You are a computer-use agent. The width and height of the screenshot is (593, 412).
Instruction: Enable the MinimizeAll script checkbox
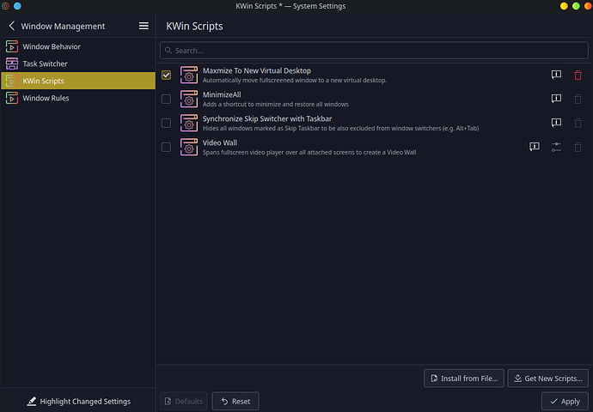coord(166,100)
